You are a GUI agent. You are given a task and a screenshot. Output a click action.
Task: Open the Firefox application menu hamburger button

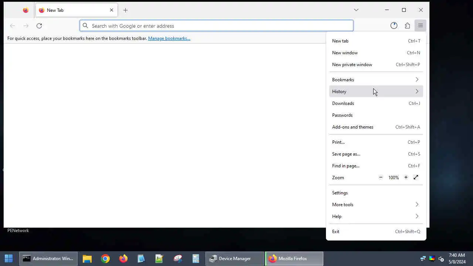[421, 25]
